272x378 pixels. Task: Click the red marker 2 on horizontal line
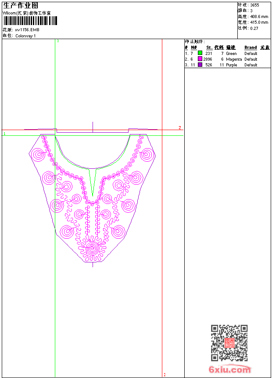point(180,128)
